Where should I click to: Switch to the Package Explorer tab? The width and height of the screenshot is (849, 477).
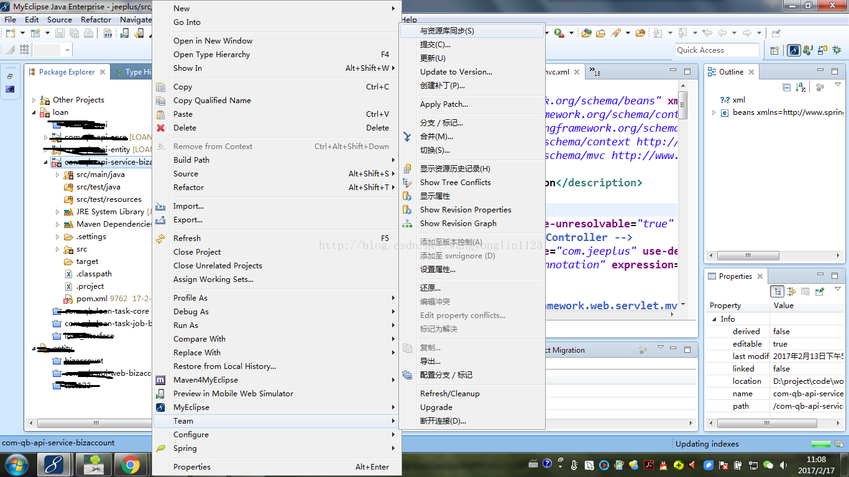point(68,72)
